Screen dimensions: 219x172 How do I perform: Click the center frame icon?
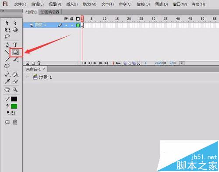pos(113,63)
